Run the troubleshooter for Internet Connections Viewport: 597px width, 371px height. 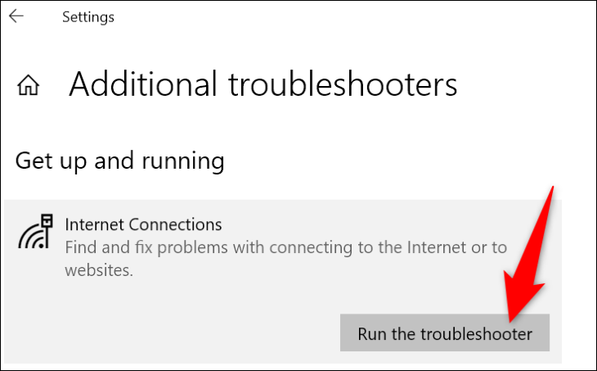445,333
